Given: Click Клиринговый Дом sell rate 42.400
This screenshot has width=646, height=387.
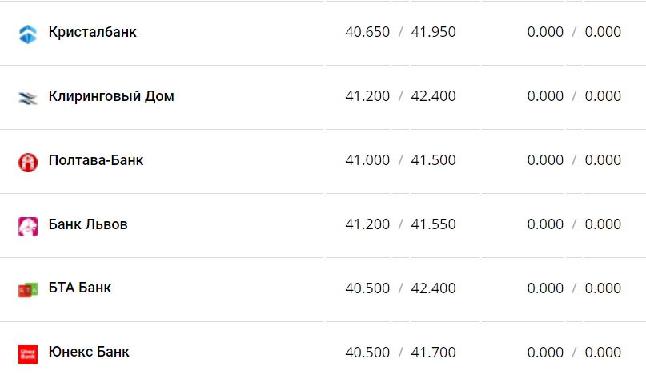Looking at the screenshot, I should pos(433,96).
